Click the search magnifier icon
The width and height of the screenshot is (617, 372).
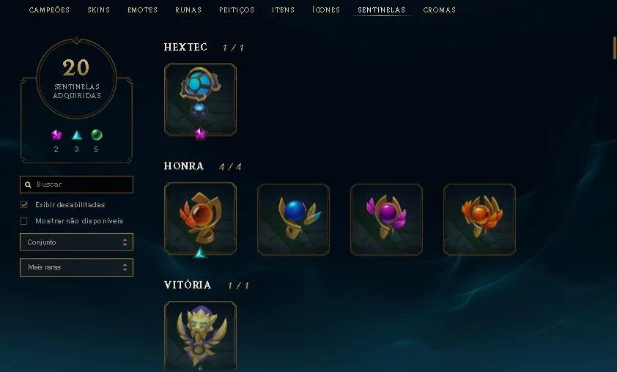[28, 185]
